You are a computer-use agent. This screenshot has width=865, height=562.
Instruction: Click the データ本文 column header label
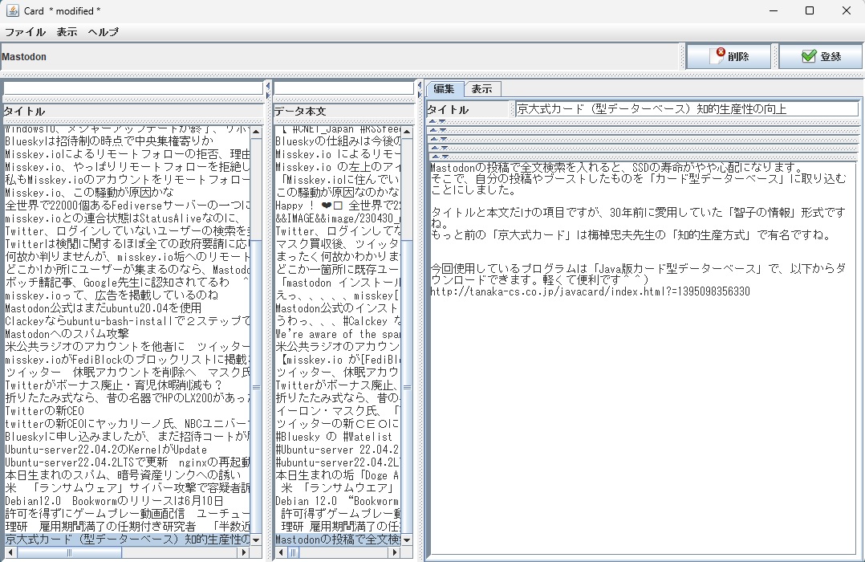[300, 112]
